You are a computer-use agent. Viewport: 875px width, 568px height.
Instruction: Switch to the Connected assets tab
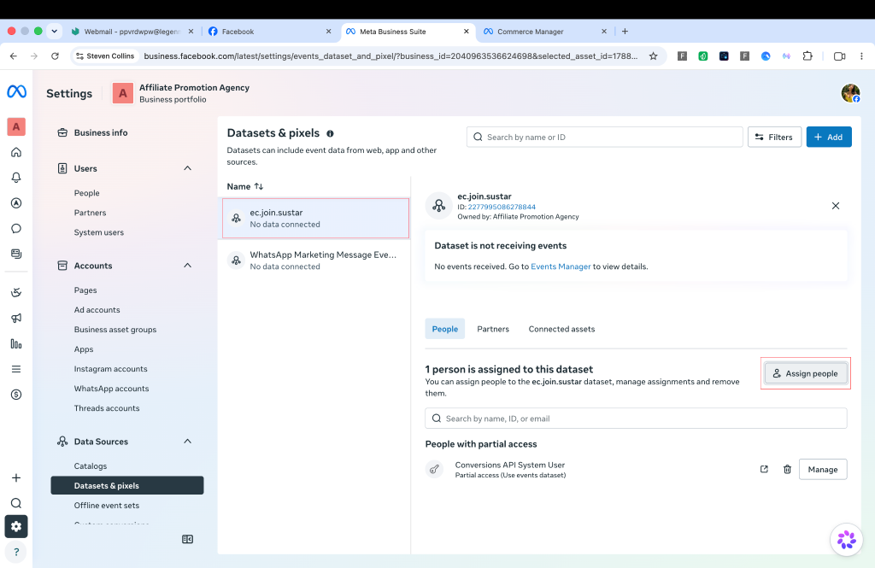[561, 329]
